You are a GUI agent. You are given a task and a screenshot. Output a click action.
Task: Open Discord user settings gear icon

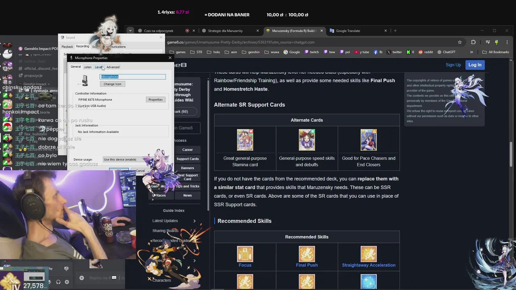(67, 282)
